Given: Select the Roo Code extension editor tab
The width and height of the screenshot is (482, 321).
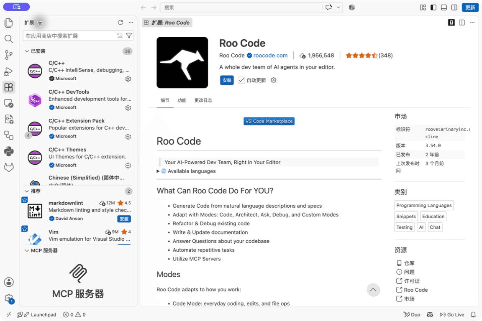Looking at the screenshot, I should pyautogui.click(x=167, y=23).
